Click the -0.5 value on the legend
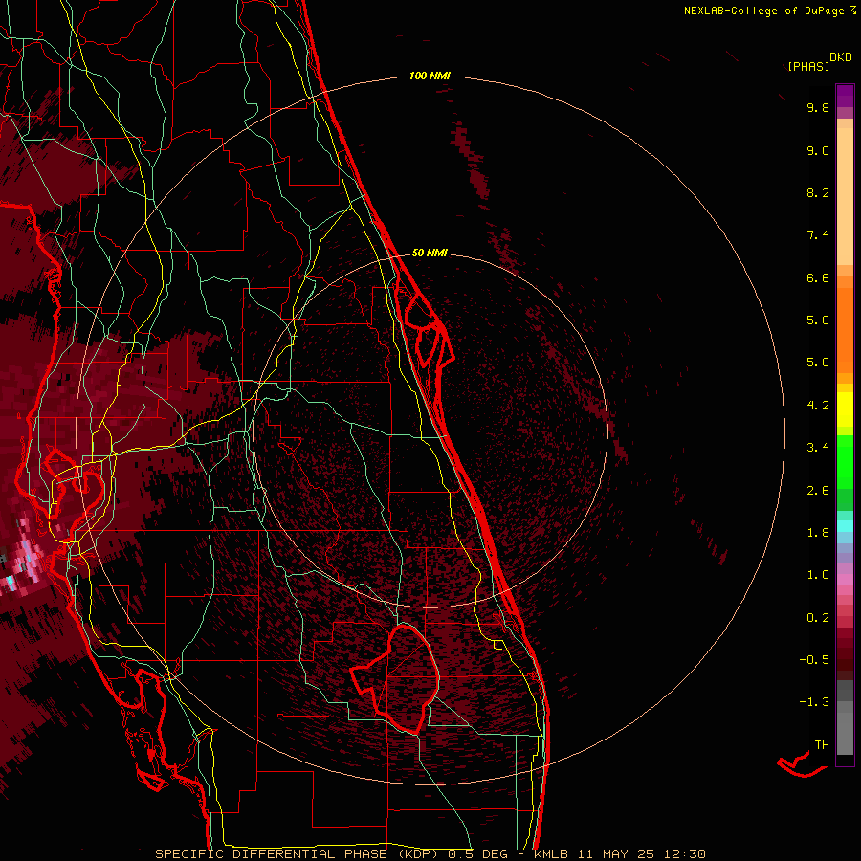This screenshot has width=861, height=861. coord(814,659)
